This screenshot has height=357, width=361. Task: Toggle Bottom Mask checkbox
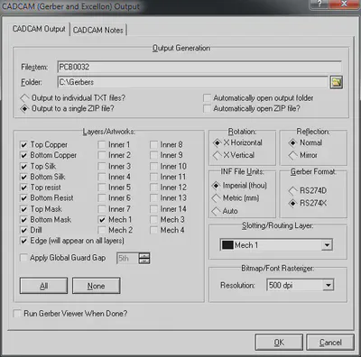23,220
